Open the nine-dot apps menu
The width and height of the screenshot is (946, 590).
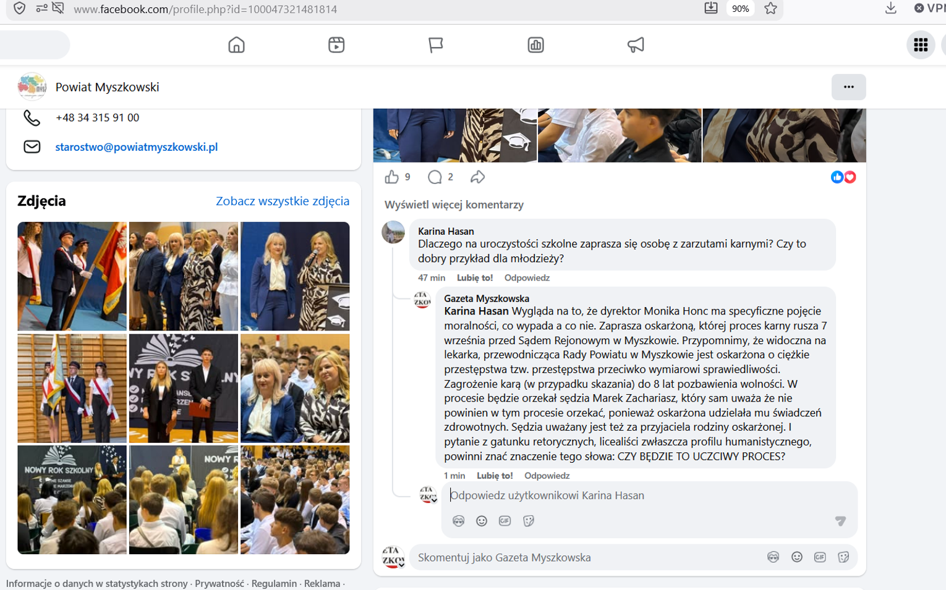tap(921, 45)
